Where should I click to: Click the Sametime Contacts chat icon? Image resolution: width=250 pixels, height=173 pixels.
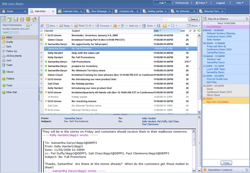coord(205,169)
